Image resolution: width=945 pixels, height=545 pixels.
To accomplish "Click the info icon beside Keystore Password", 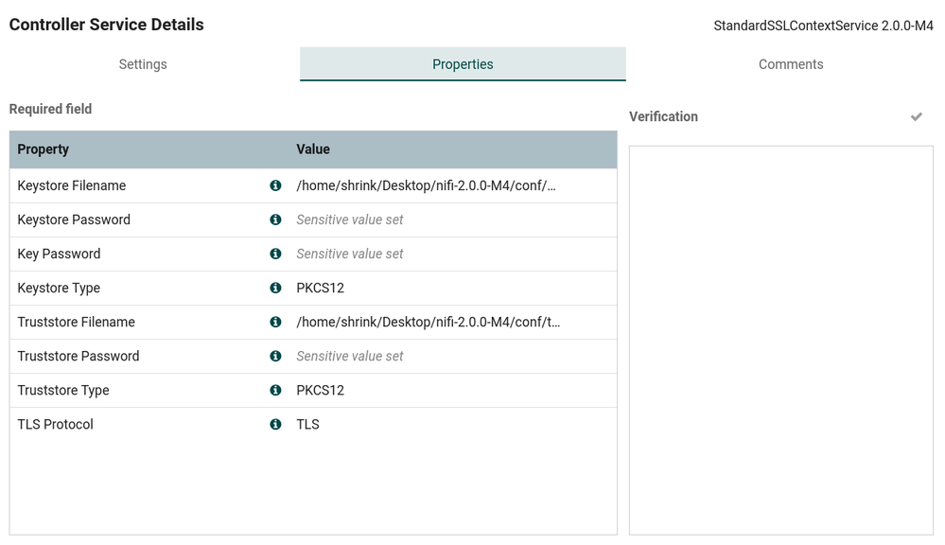I will coord(275,220).
